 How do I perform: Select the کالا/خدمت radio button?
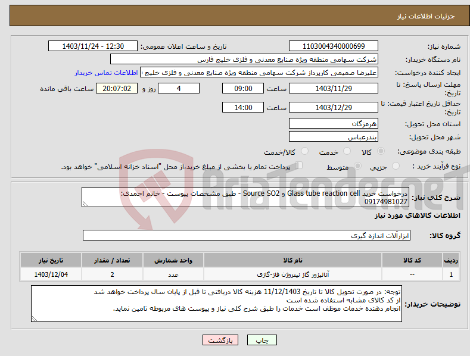tap(304, 151)
